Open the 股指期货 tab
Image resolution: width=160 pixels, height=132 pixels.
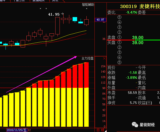tap(38, 1)
